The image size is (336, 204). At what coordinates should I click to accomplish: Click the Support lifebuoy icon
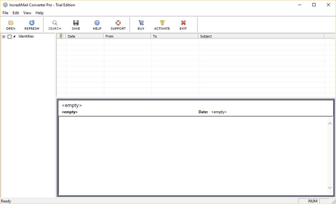(x=118, y=23)
